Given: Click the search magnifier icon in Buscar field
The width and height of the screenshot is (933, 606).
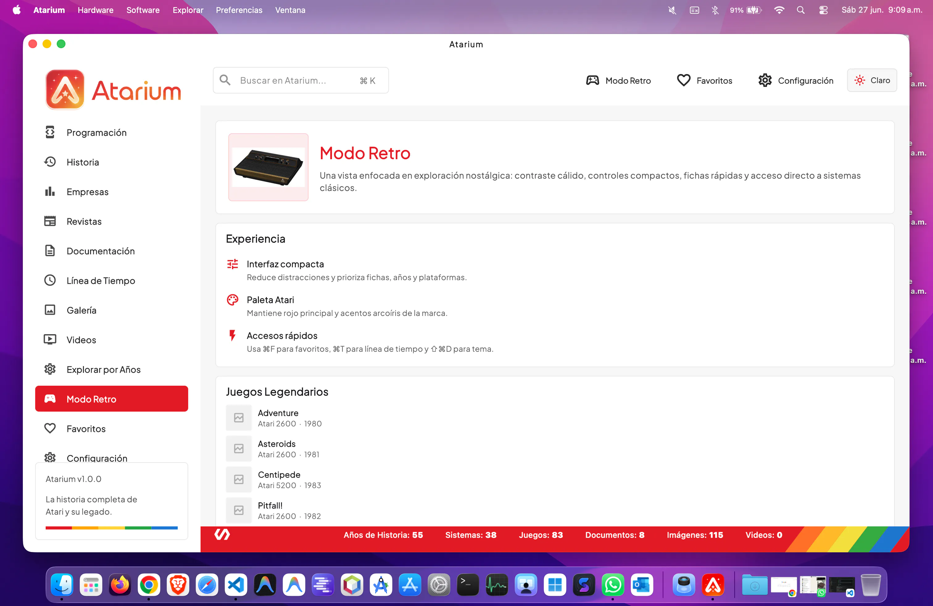Looking at the screenshot, I should click(225, 80).
